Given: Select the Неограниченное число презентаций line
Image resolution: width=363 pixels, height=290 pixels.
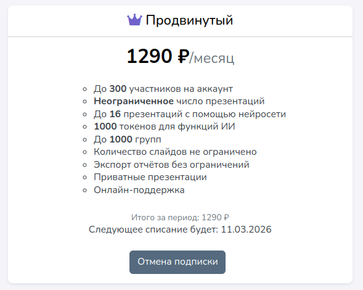Looking at the screenshot, I should point(179,101).
